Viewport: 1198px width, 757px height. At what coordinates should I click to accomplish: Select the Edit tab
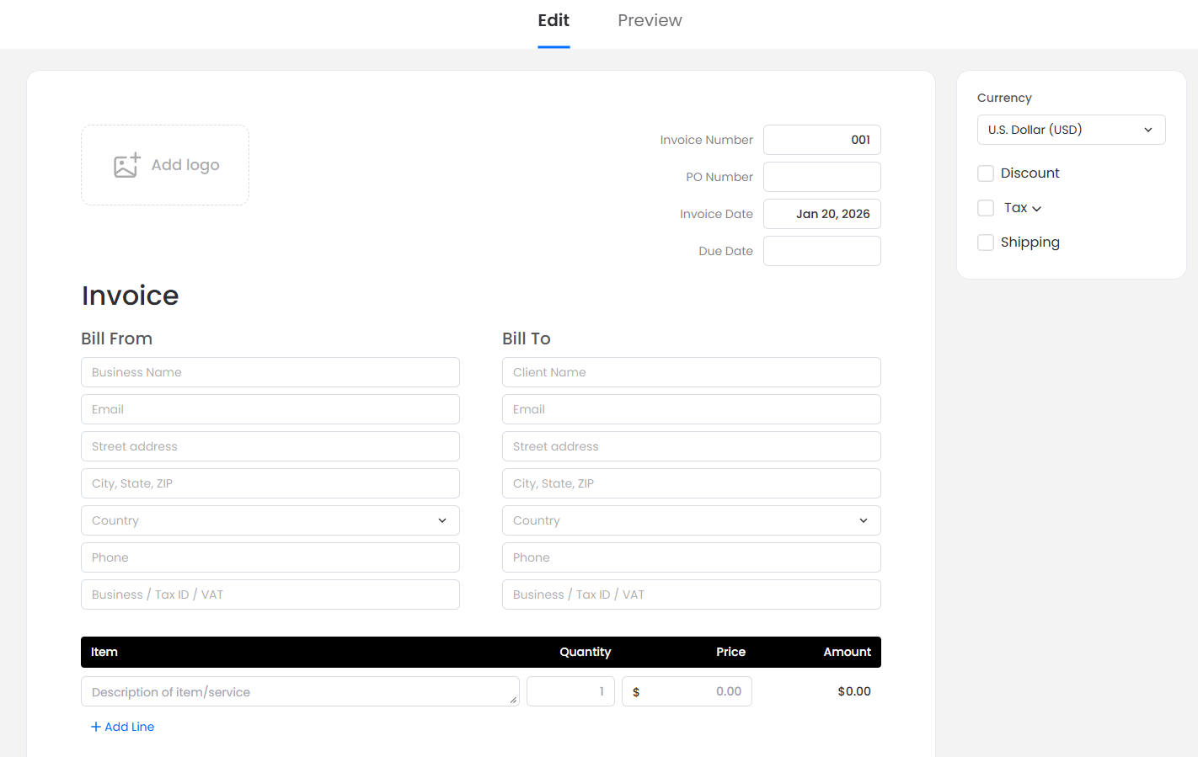[x=554, y=20]
